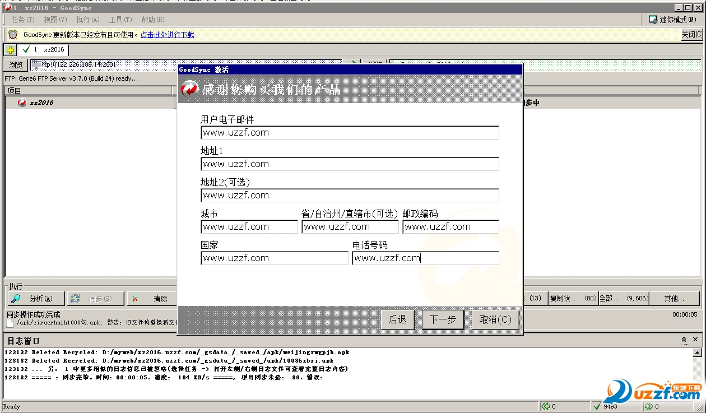Click the left-to-right count icon in status bar

tap(546, 406)
